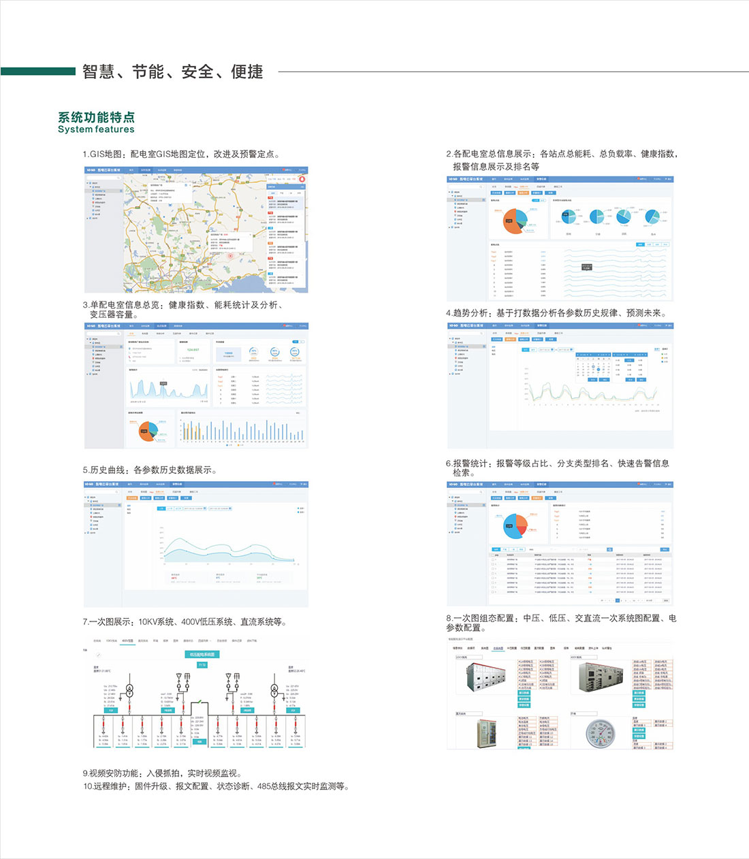Check the second row checkbox in alarm list

click(x=494, y=564)
